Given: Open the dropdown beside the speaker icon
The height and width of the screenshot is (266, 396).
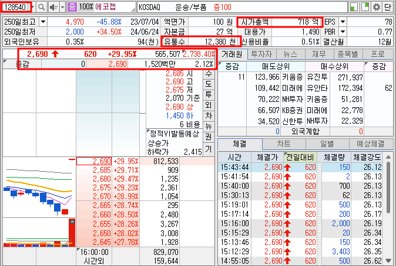Looking at the screenshot, I should click(x=63, y=7).
